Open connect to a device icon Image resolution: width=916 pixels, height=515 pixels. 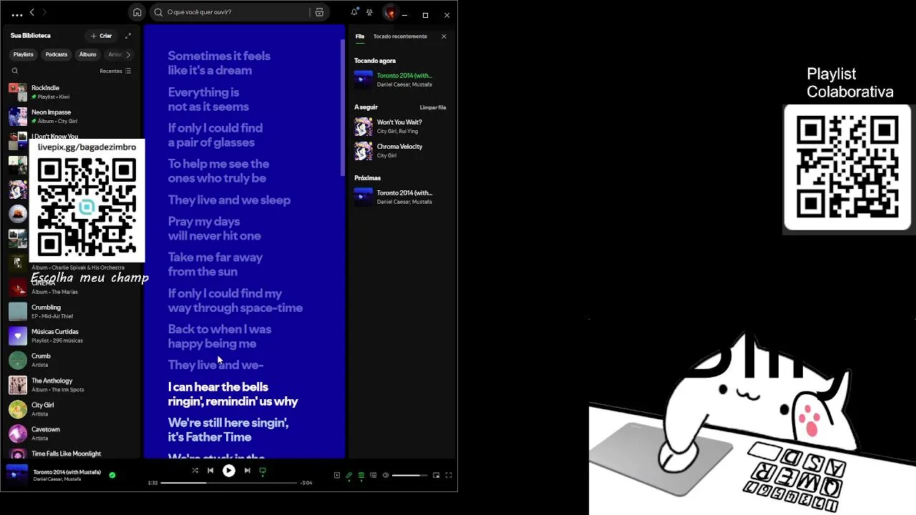point(373,475)
